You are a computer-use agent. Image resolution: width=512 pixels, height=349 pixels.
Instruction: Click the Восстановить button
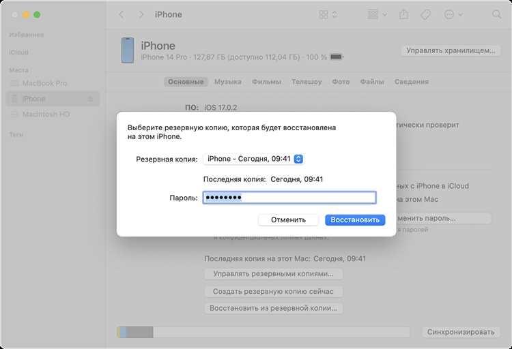(x=355, y=220)
